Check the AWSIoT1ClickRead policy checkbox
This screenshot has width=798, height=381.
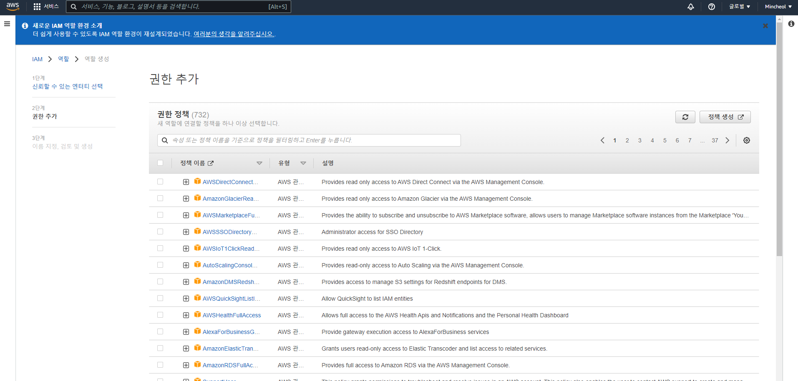point(160,248)
